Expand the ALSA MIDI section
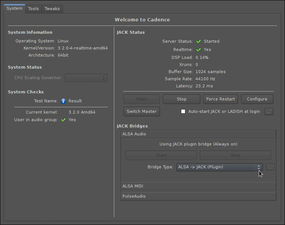This screenshot has width=285, height=225. (x=198, y=186)
